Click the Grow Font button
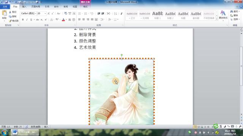Image resolution: width=243 pixels, height=136 pixels. click(49, 14)
